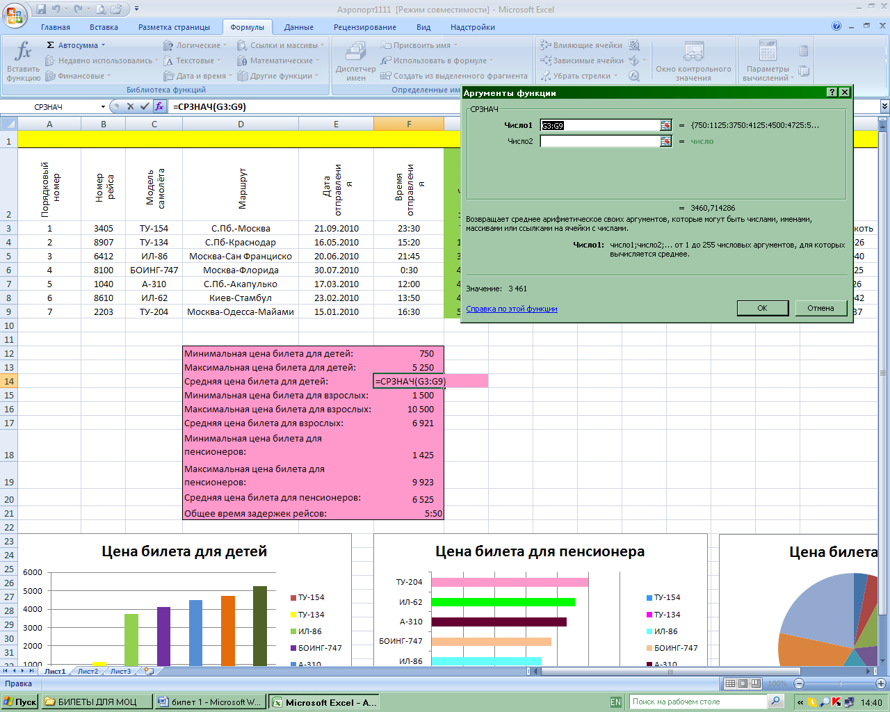The width and height of the screenshot is (890, 712).
Task: Click the Вставить функцию (fx) ribbon button
Action: point(23,60)
